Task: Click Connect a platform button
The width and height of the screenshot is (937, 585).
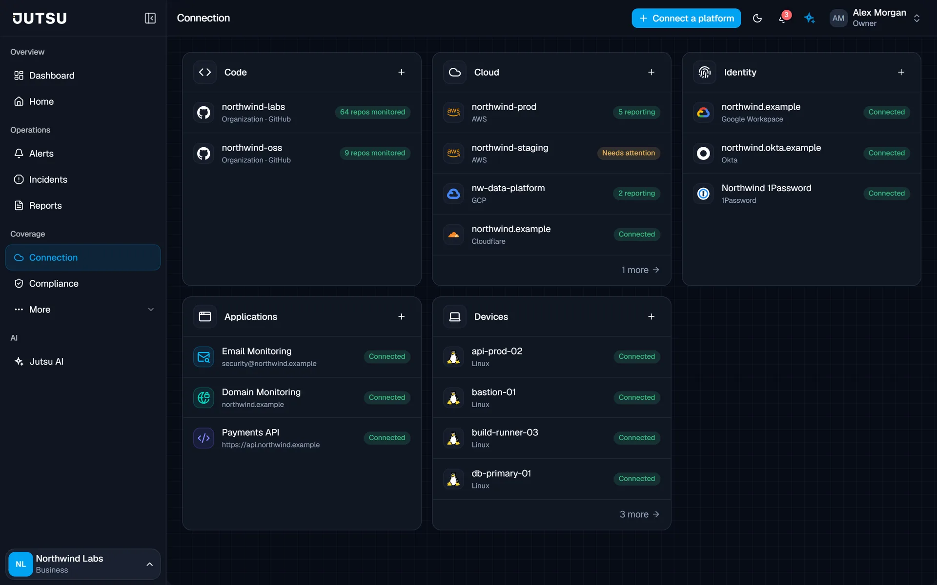Action: coord(686,18)
